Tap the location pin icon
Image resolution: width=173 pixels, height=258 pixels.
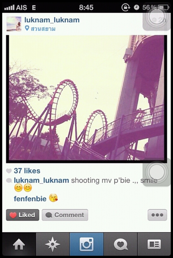[27, 29]
